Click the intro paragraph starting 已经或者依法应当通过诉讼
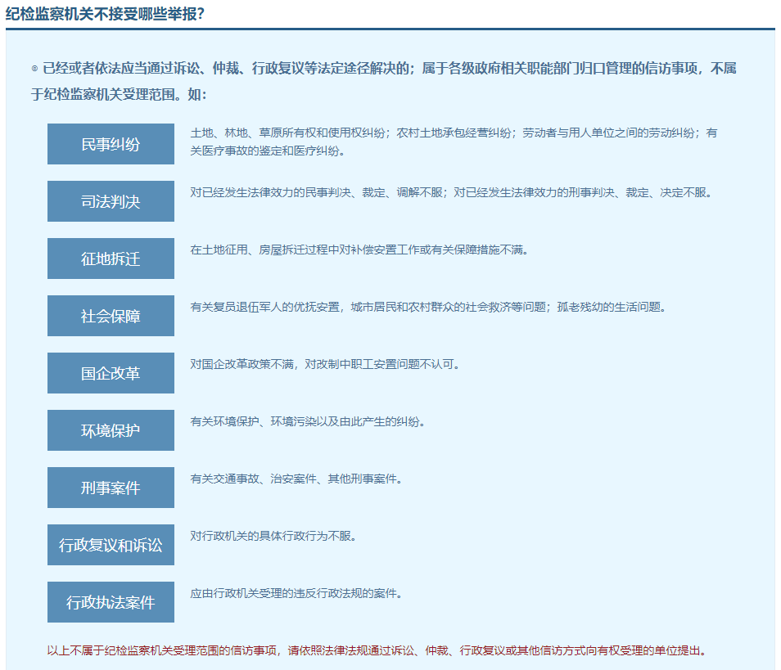Screen dimensions: 781x670 point(383,81)
